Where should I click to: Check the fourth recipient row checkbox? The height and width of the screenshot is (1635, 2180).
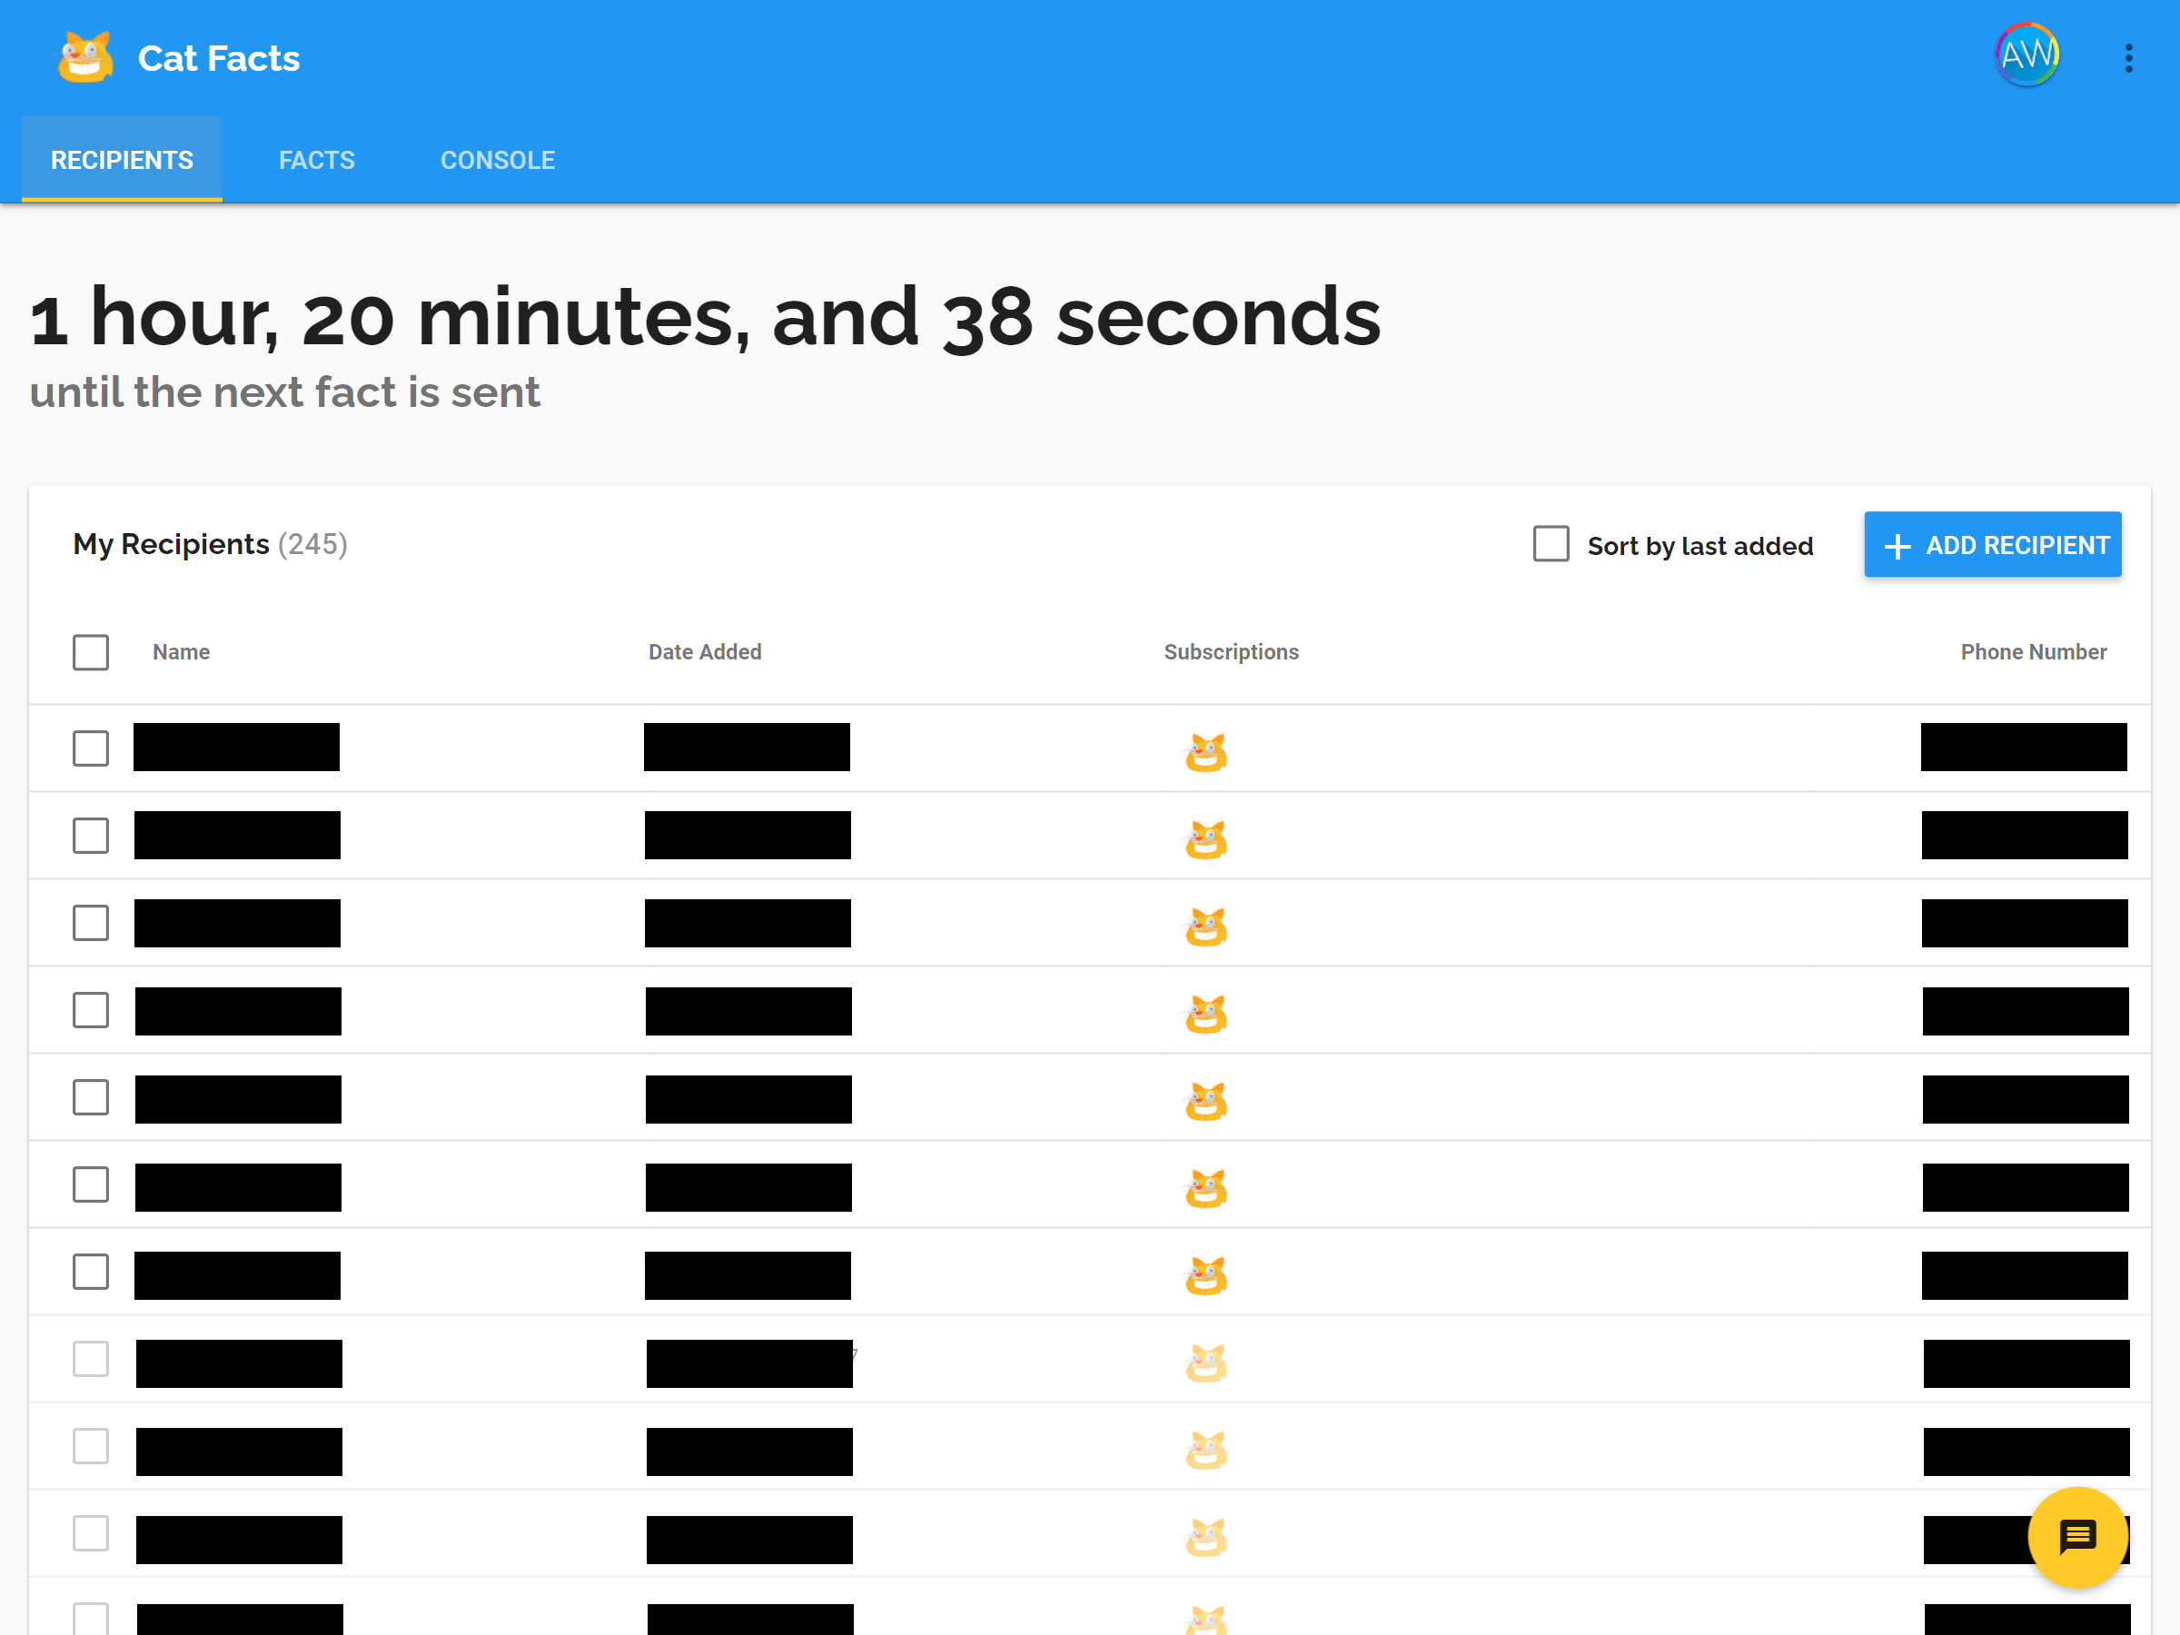tap(91, 1010)
